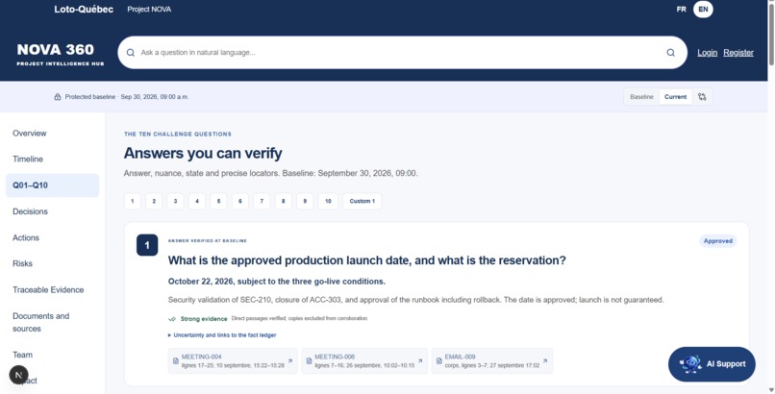
Task: Select the Baseline view toggle
Action: click(x=641, y=97)
